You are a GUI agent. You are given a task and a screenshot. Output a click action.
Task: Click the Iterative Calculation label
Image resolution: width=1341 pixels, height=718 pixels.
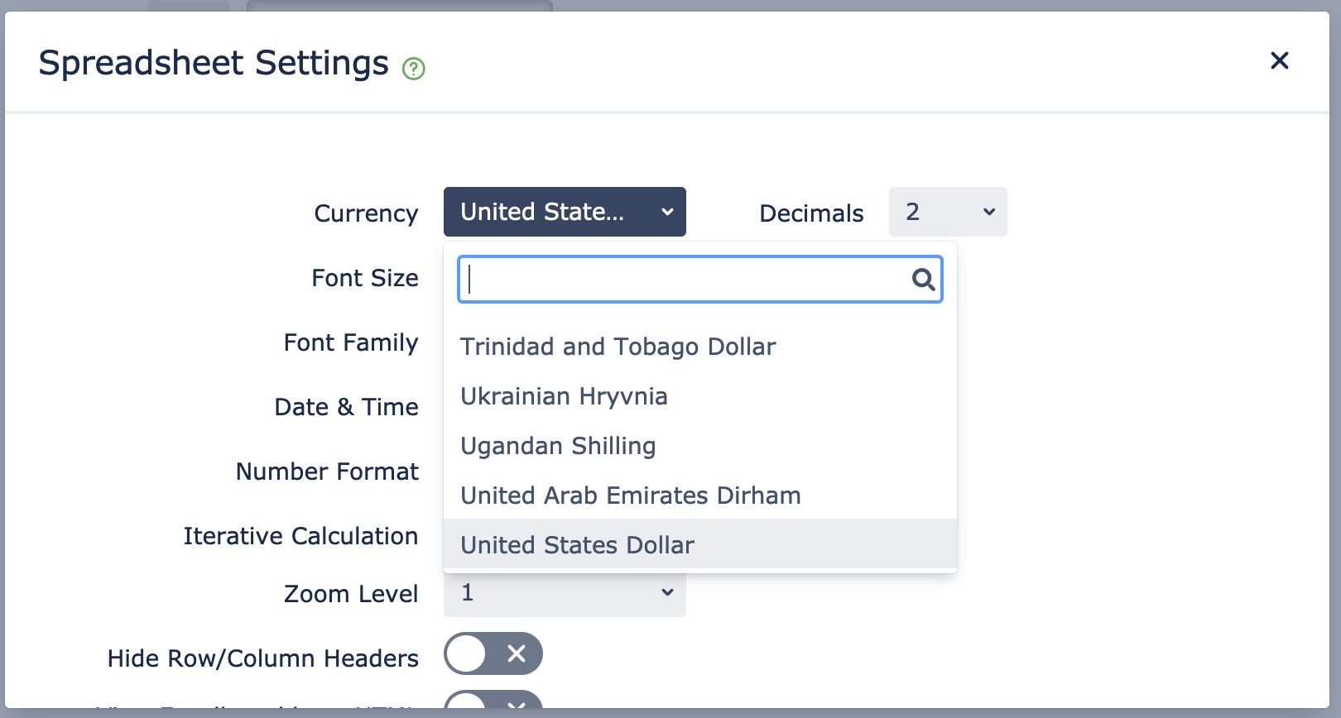(x=300, y=536)
